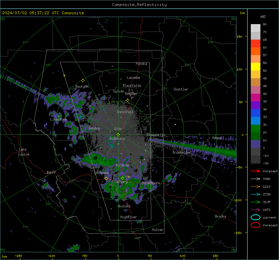Click the Limestone label on map

point(59,119)
